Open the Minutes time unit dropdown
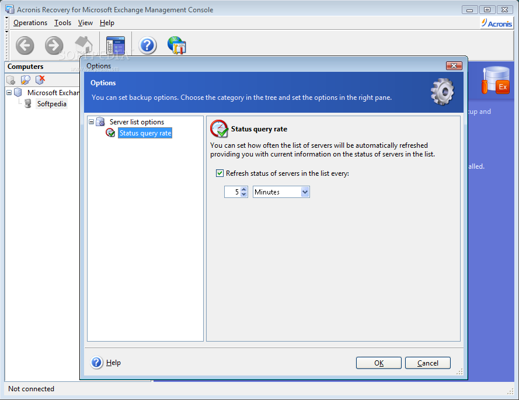The image size is (519, 400). 305,192
